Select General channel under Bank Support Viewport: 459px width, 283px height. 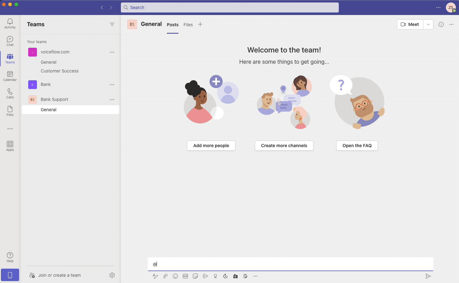click(x=70, y=110)
